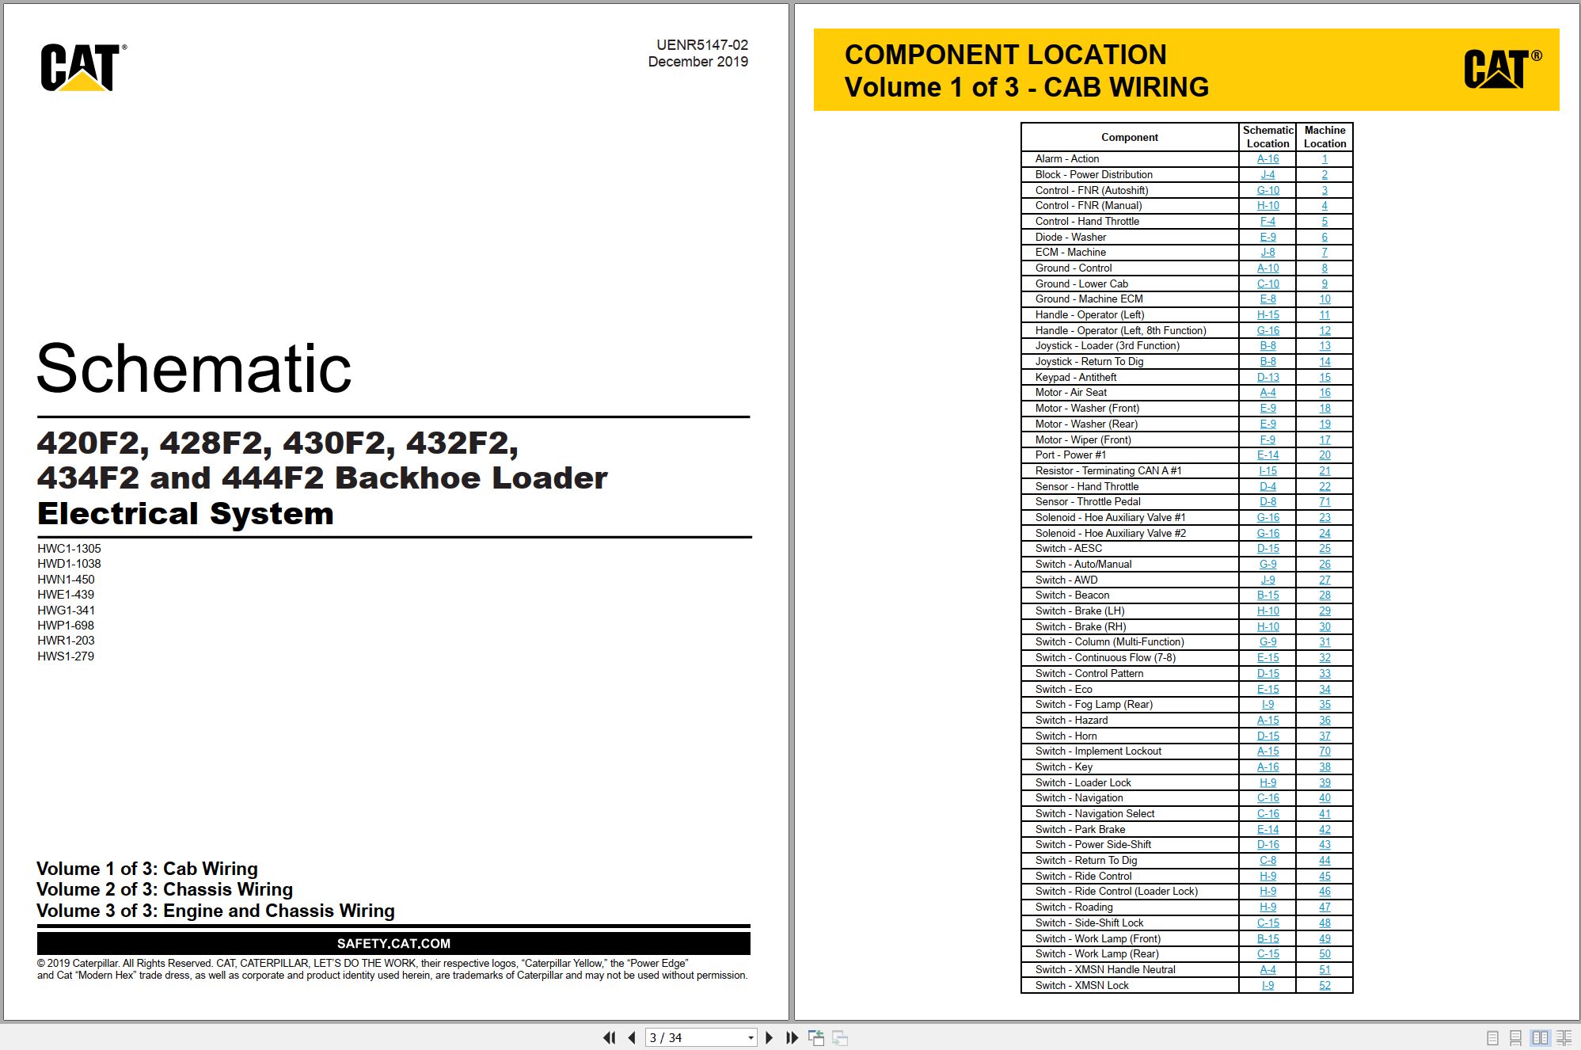1581x1050 pixels.
Task: Open machine location 47 for Switch - Roading
Action: (1324, 907)
